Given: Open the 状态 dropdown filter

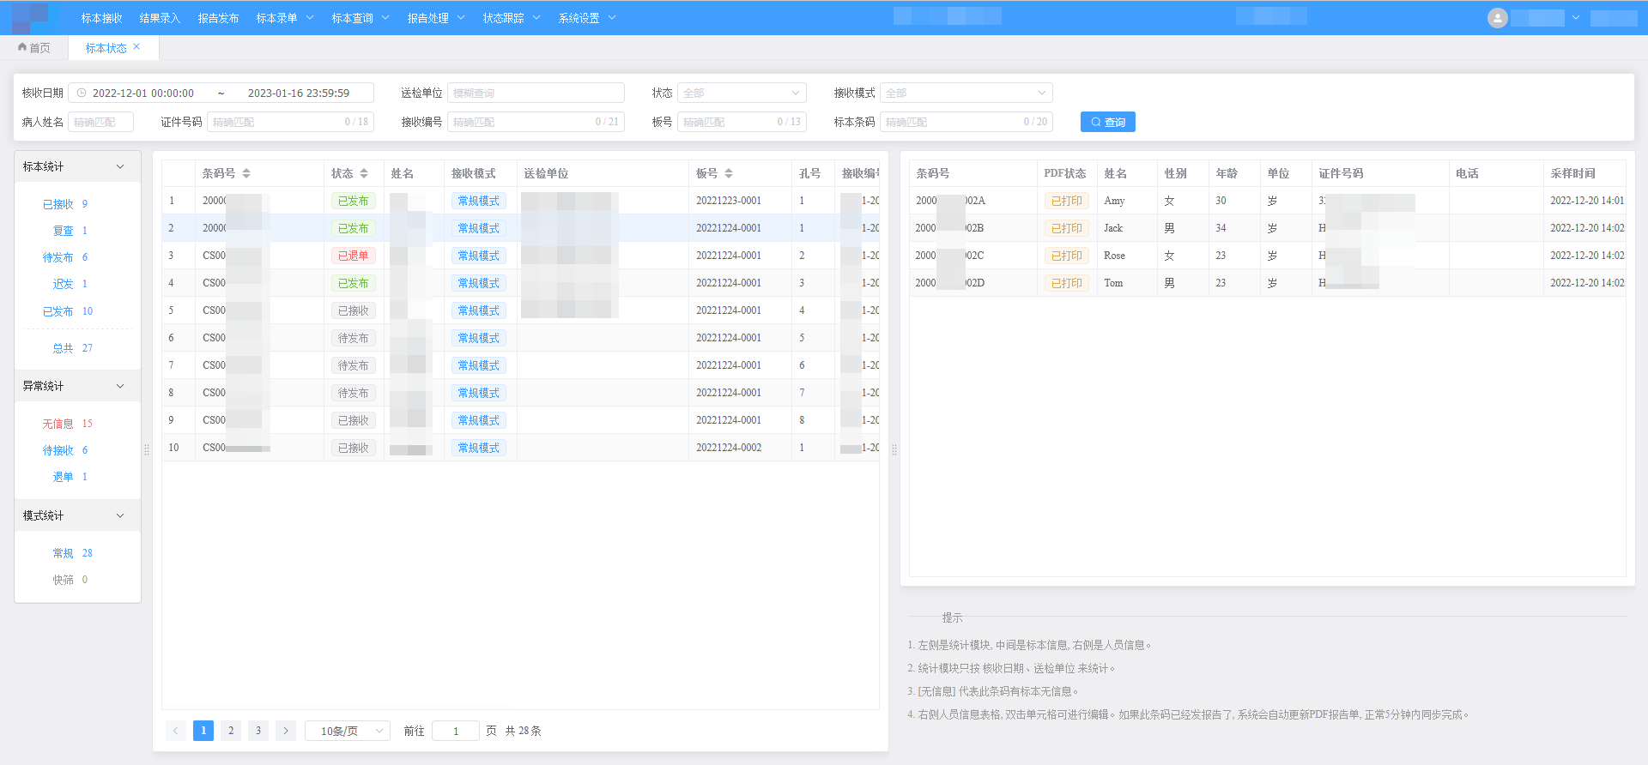Looking at the screenshot, I should coord(742,93).
